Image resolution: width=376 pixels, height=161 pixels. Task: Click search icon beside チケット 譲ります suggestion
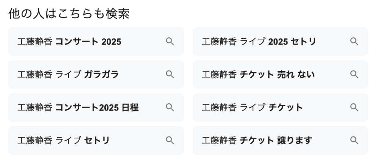tap(354, 140)
